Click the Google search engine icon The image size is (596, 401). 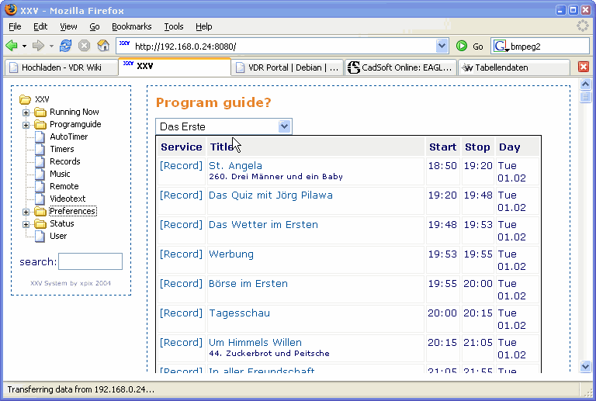(x=500, y=47)
